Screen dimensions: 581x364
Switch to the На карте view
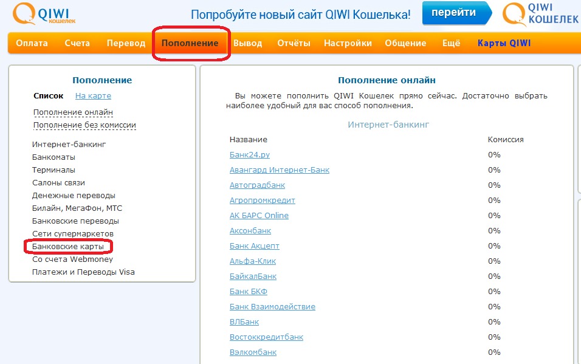(93, 96)
